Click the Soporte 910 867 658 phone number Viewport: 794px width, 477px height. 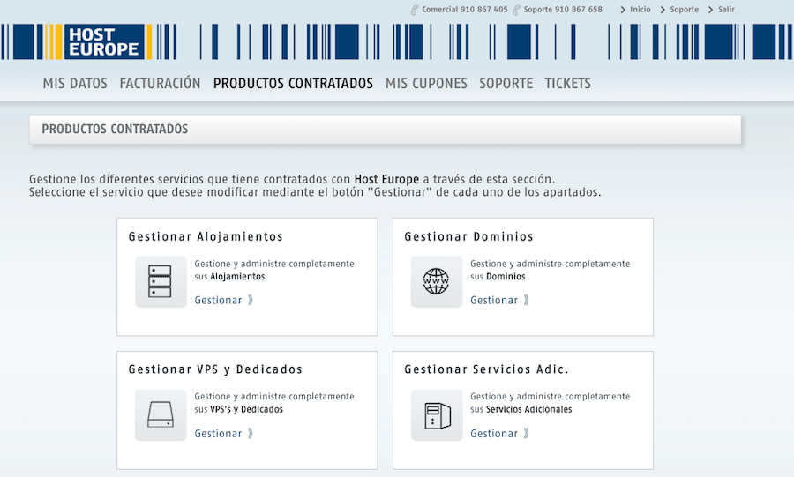pyautogui.click(x=563, y=10)
